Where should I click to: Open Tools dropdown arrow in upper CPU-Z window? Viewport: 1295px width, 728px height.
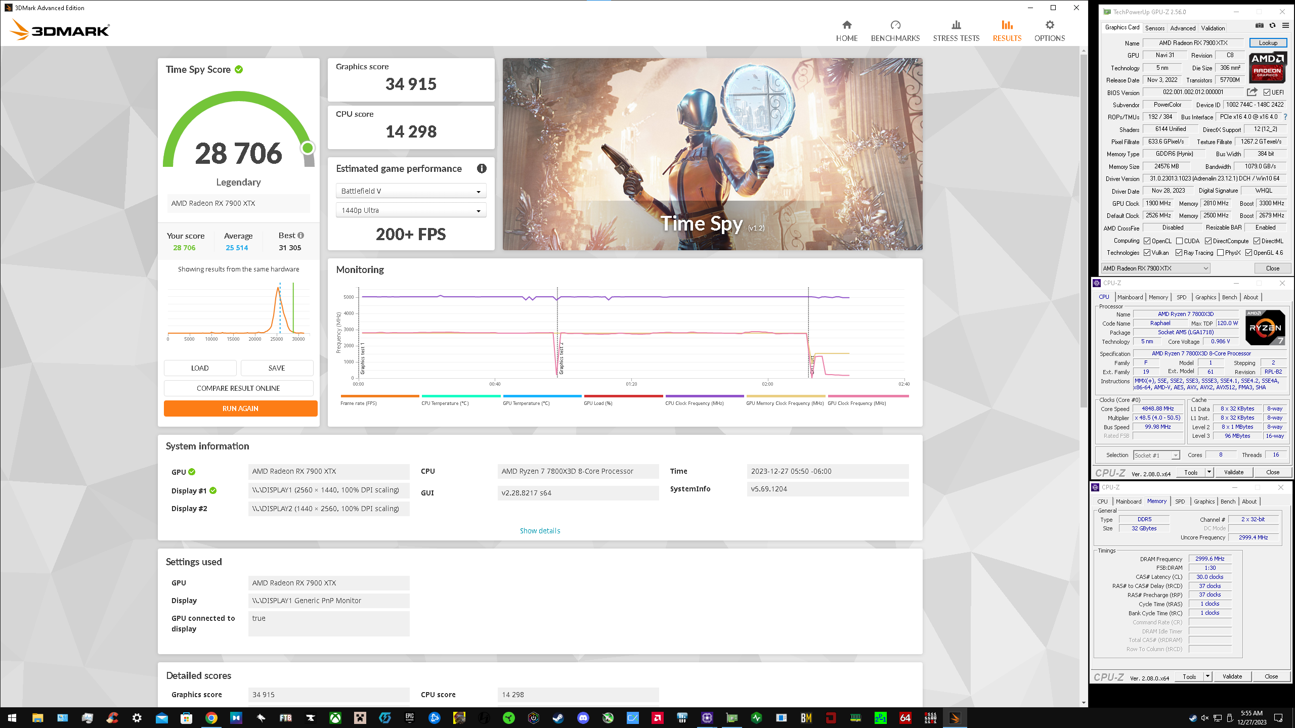(1209, 472)
